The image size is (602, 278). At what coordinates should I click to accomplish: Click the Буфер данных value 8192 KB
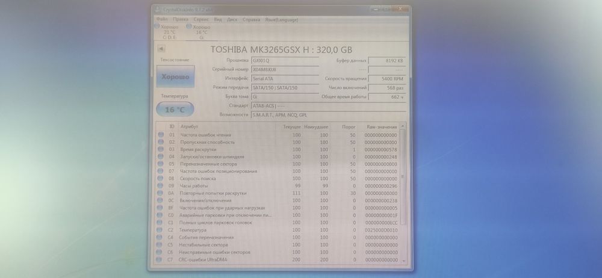pyautogui.click(x=386, y=60)
